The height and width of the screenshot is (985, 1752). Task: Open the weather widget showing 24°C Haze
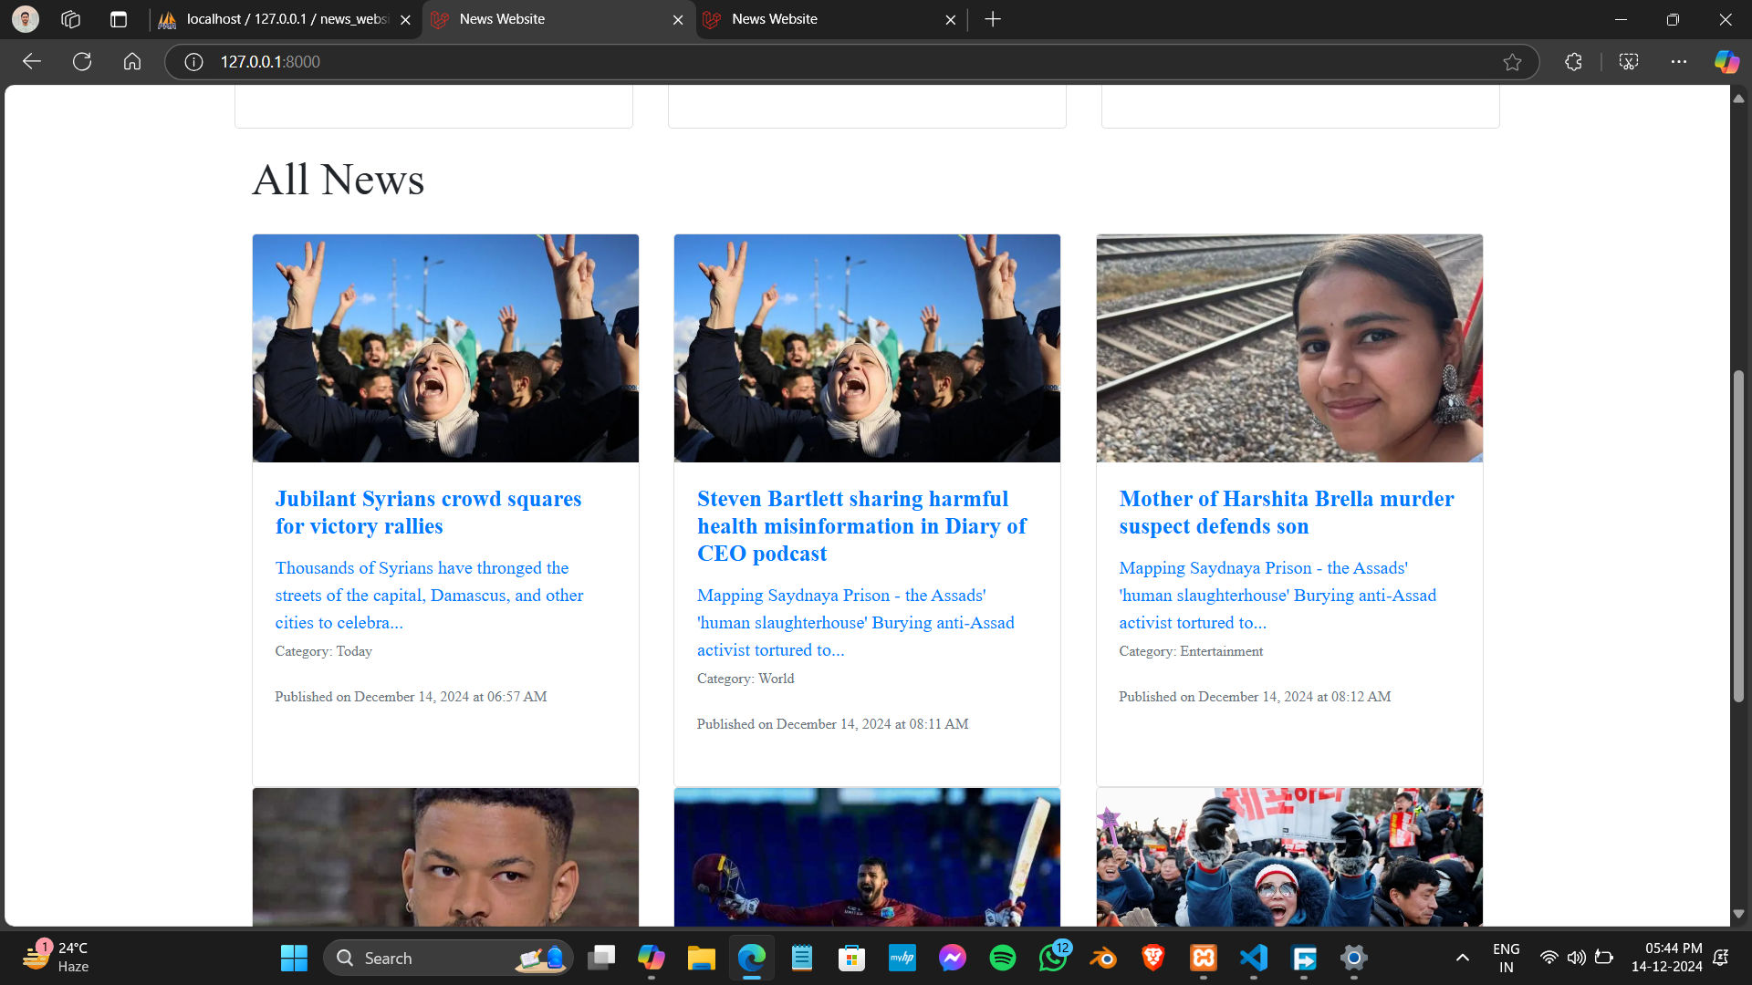57,958
